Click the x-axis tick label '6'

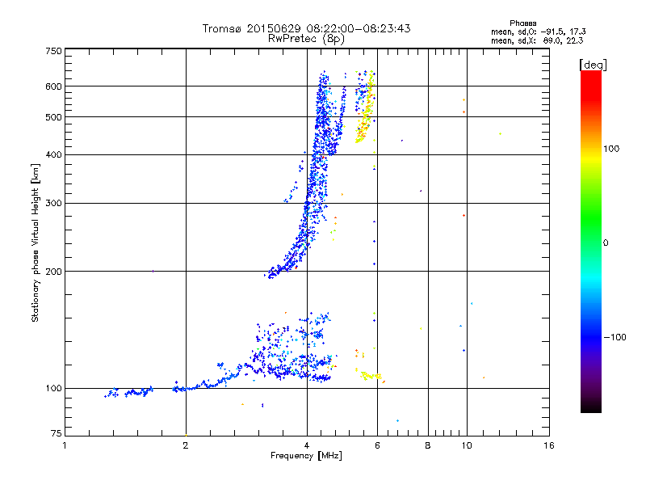click(377, 445)
